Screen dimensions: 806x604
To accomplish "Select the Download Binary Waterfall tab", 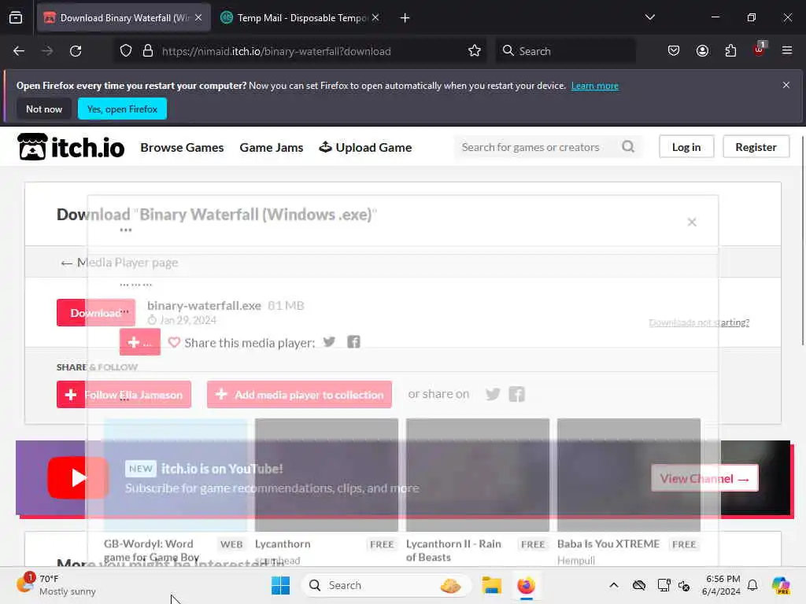I will tap(124, 18).
